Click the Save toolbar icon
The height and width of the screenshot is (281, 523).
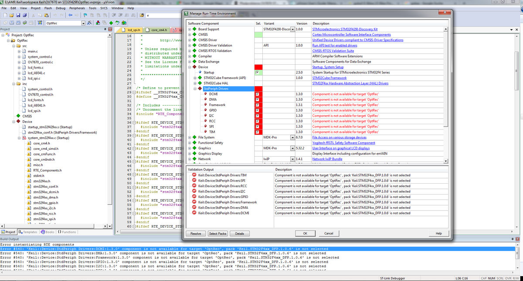click(x=18, y=15)
